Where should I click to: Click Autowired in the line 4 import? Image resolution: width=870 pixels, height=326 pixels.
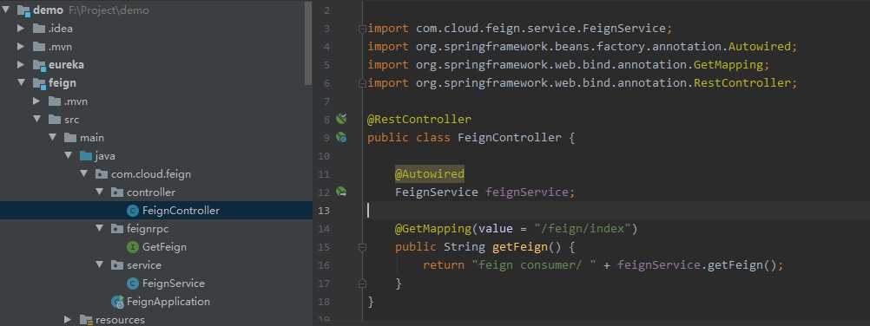pos(759,47)
